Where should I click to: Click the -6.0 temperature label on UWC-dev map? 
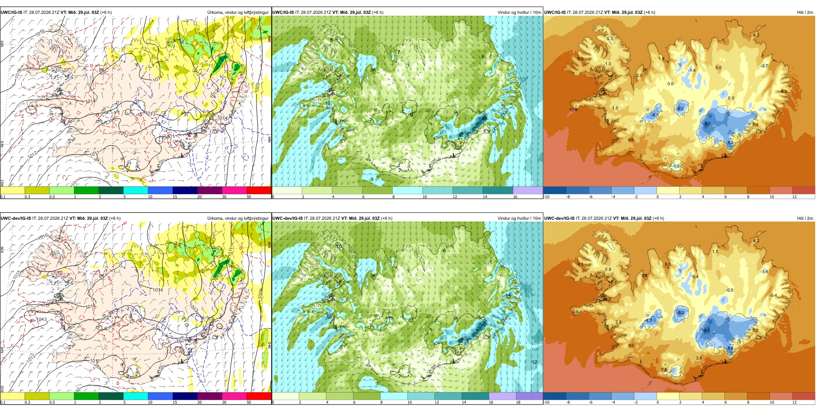click(x=680, y=313)
